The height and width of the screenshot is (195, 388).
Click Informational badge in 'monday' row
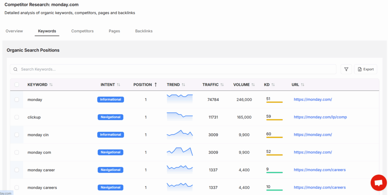tap(111, 100)
